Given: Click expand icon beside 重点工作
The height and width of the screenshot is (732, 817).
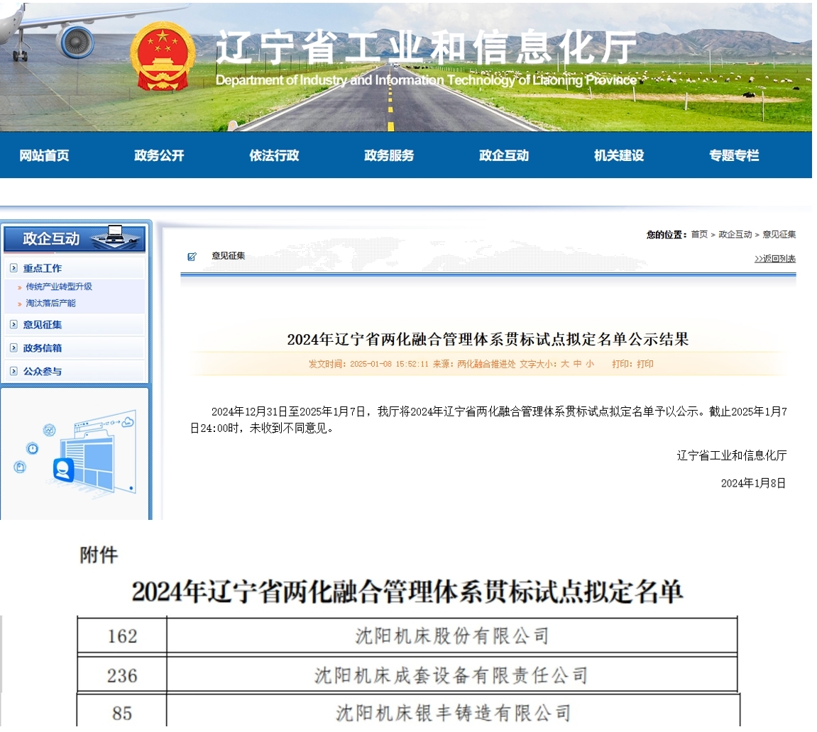Looking at the screenshot, I should coord(13,268).
